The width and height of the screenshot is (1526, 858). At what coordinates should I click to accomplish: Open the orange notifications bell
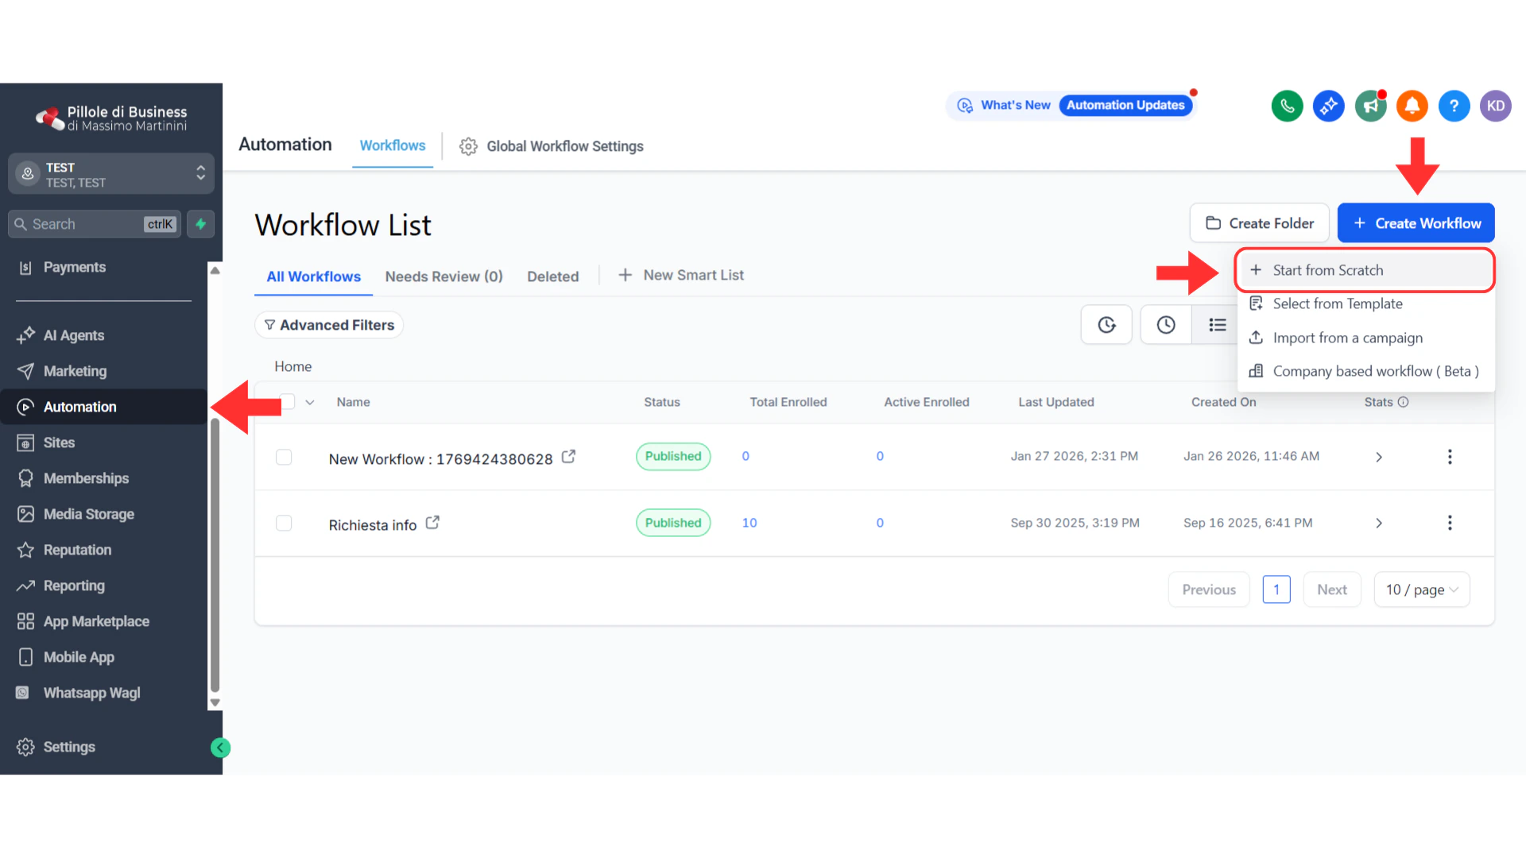coord(1412,106)
